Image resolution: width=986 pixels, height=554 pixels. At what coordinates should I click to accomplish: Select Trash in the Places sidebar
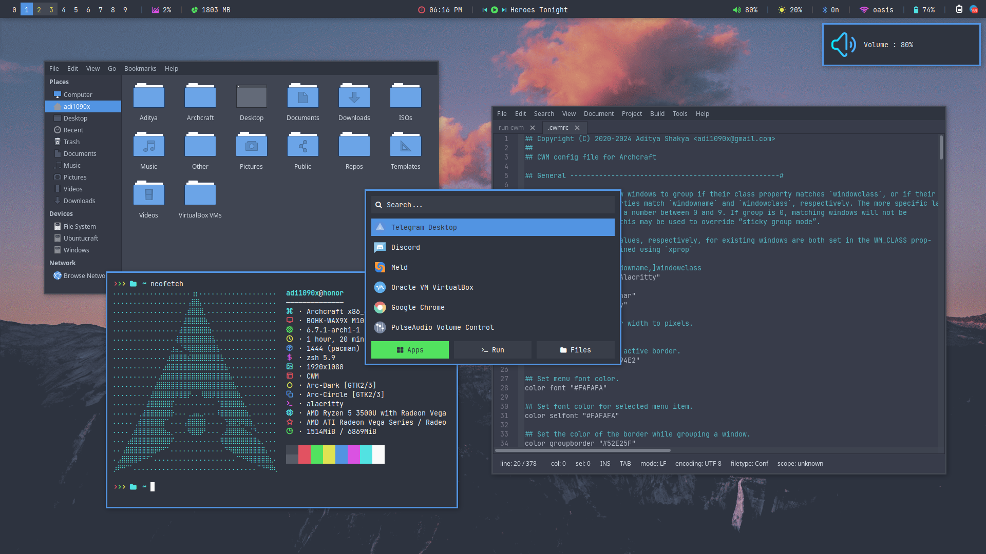click(71, 142)
